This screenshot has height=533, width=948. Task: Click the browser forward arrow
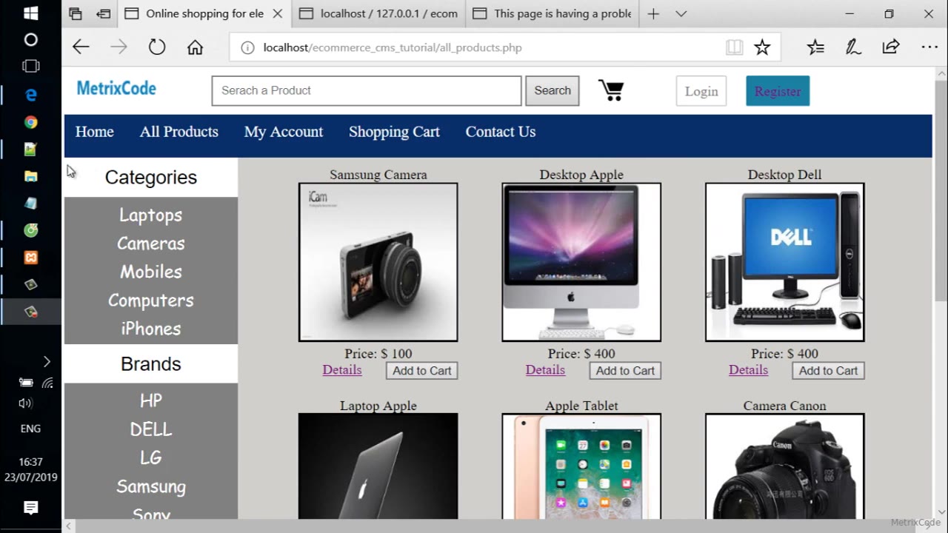point(118,47)
